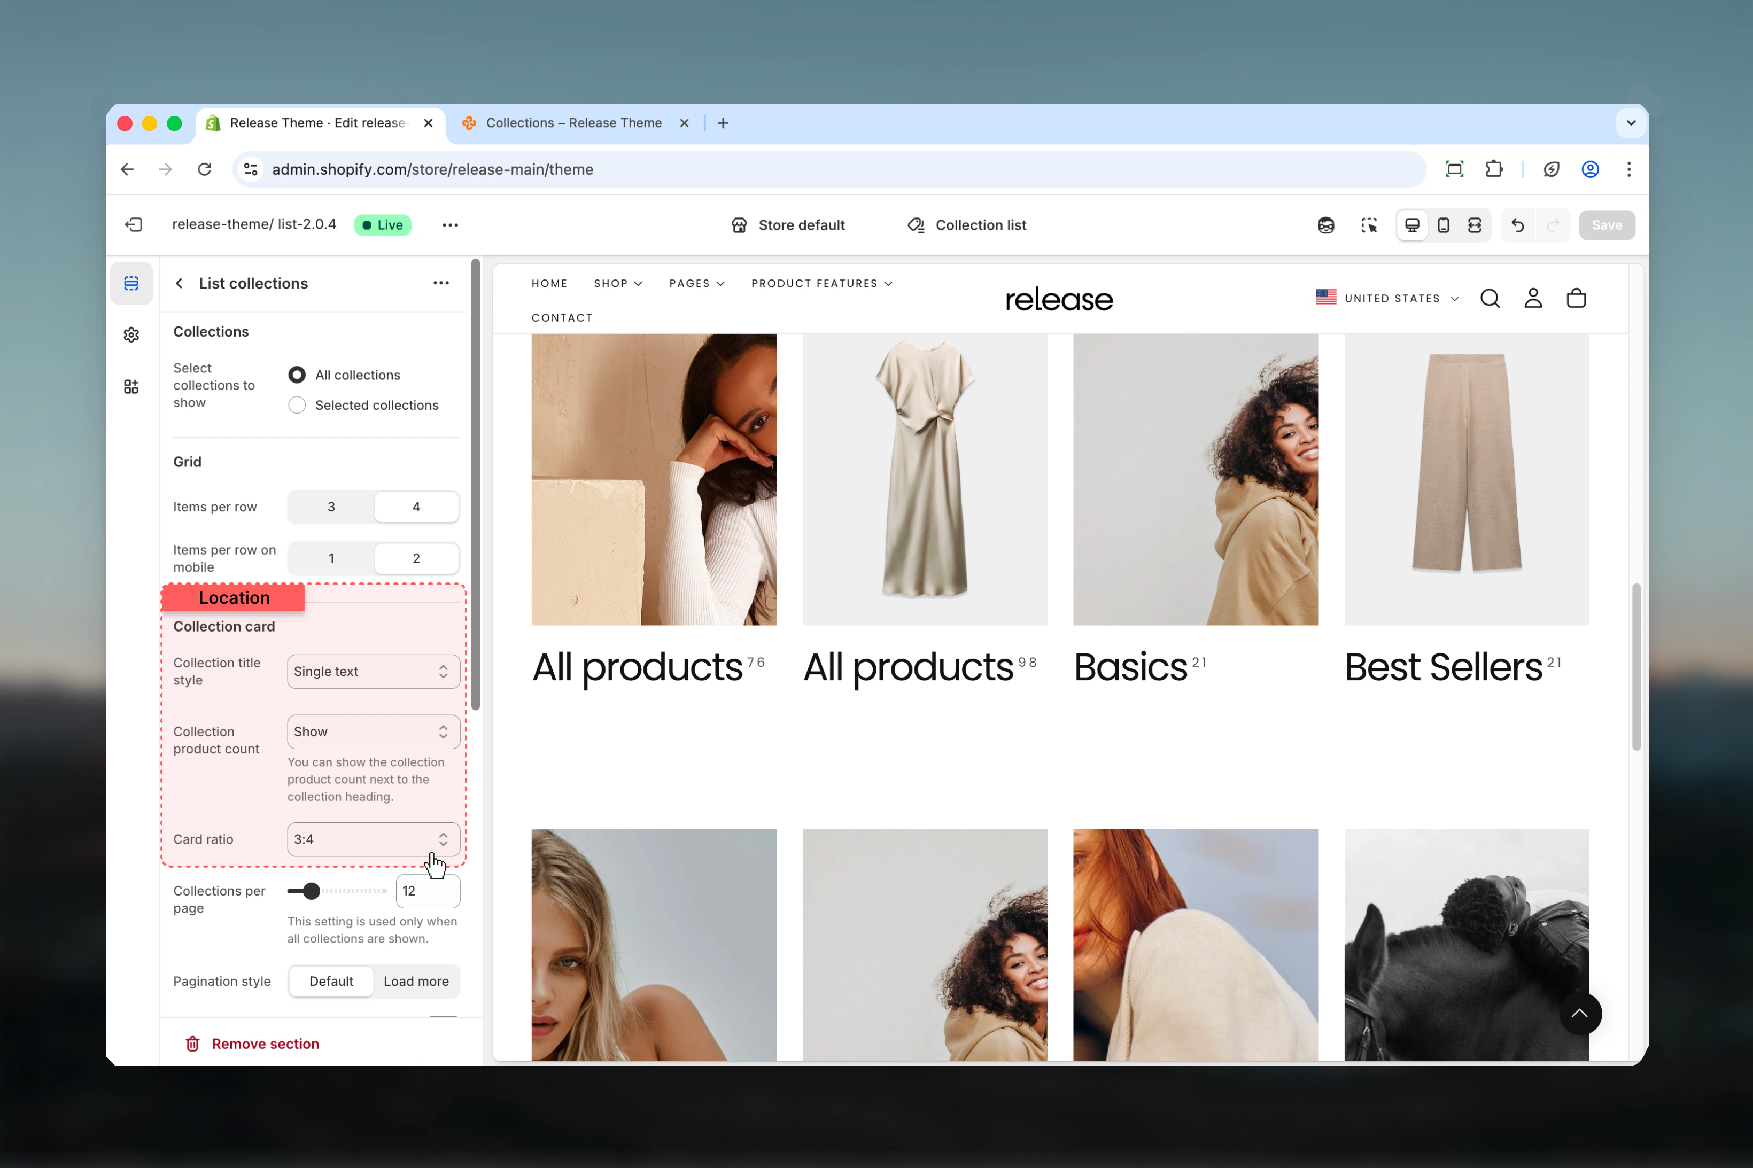Image resolution: width=1753 pixels, height=1168 pixels.
Task: Expand the PRODUCT FEATURES menu in the preview
Action: 822,284
